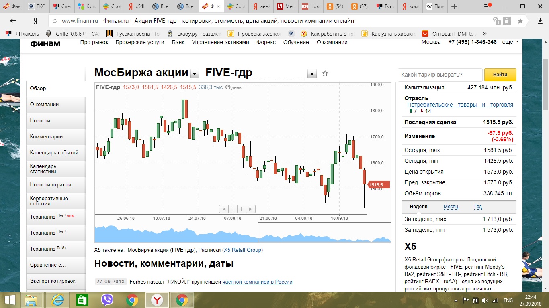Open a new browser tab with plus
549x308 pixels.
coord(454,6)
